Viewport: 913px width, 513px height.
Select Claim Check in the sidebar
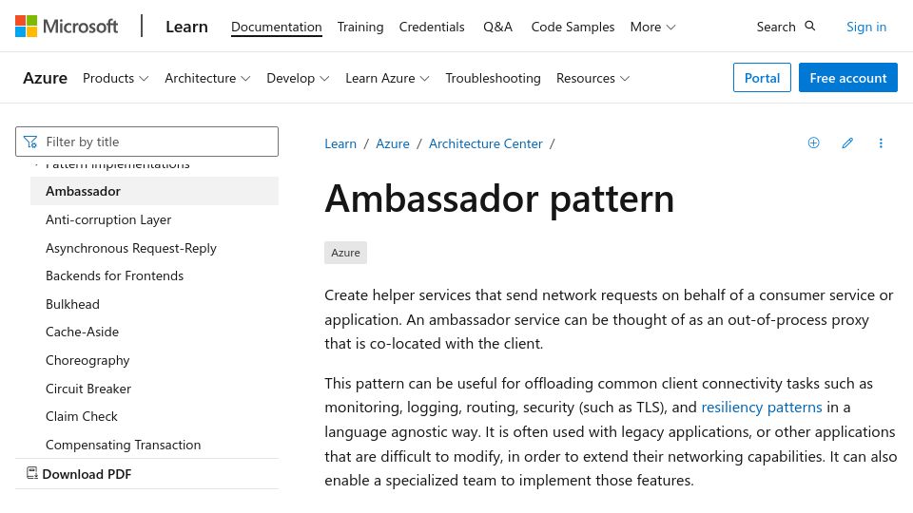point(82,416)
